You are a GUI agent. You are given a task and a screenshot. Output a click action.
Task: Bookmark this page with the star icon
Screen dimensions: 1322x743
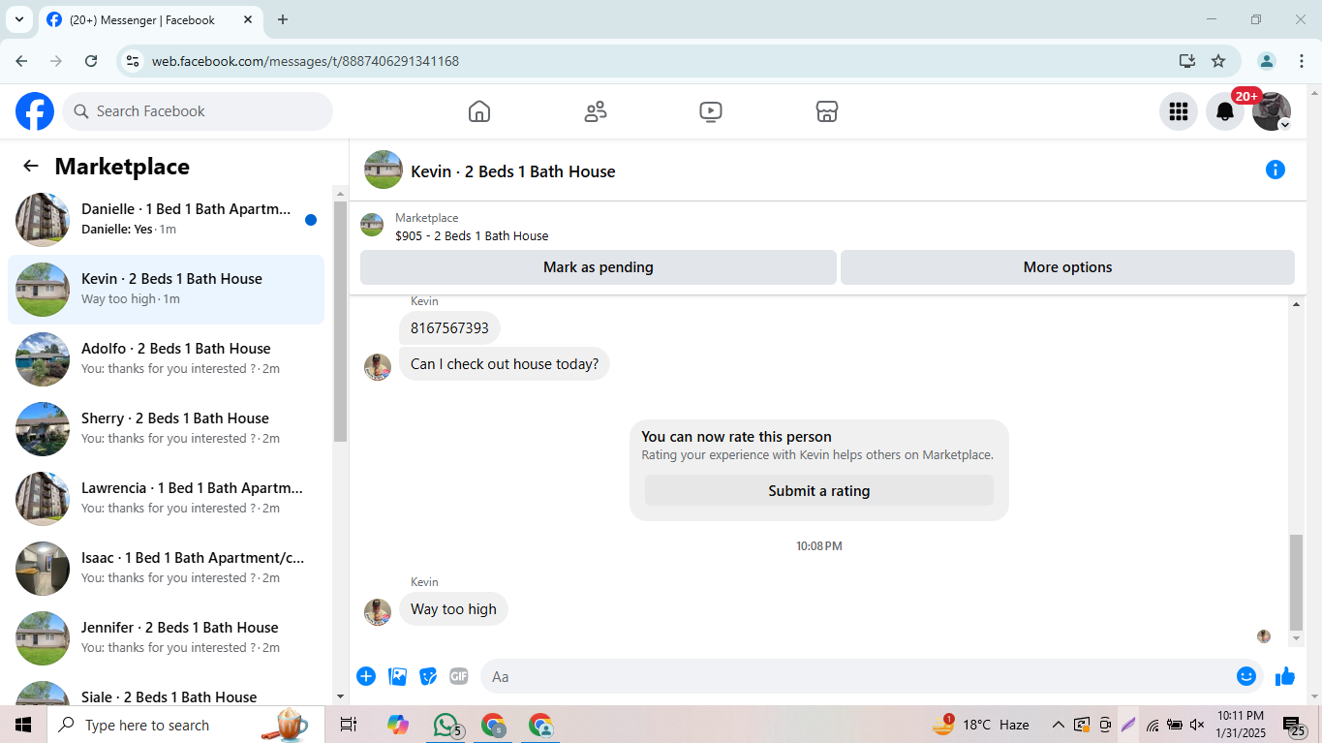coord(1218,61)
